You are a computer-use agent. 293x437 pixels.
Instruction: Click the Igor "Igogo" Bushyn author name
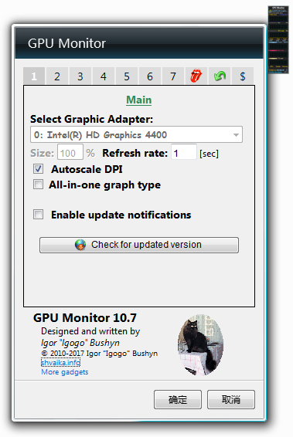(x=80, y=343)
